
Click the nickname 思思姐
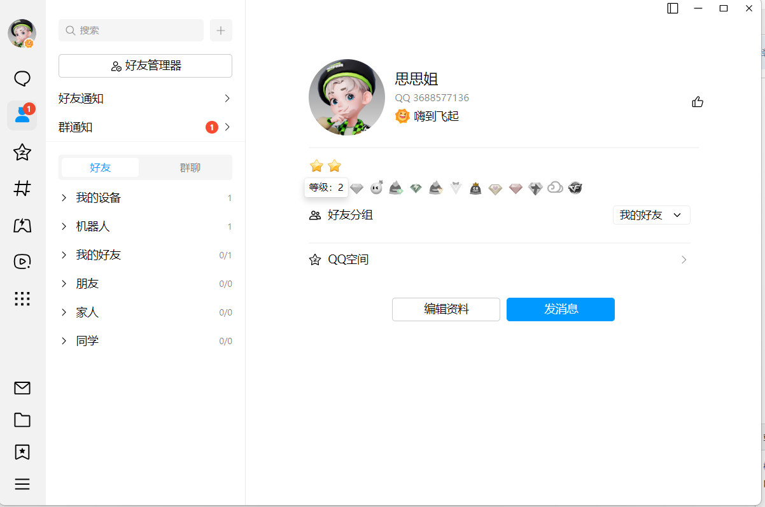pos(417,79)
